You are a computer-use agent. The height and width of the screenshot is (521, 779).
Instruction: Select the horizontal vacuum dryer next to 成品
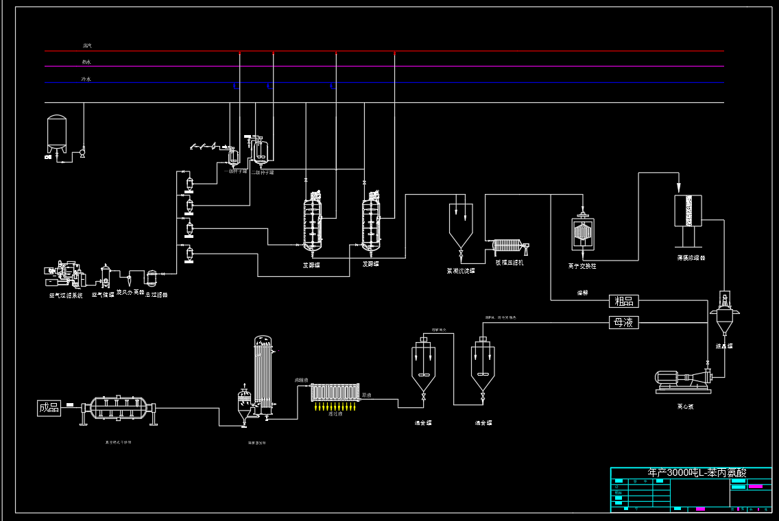(x=119, y=409)
